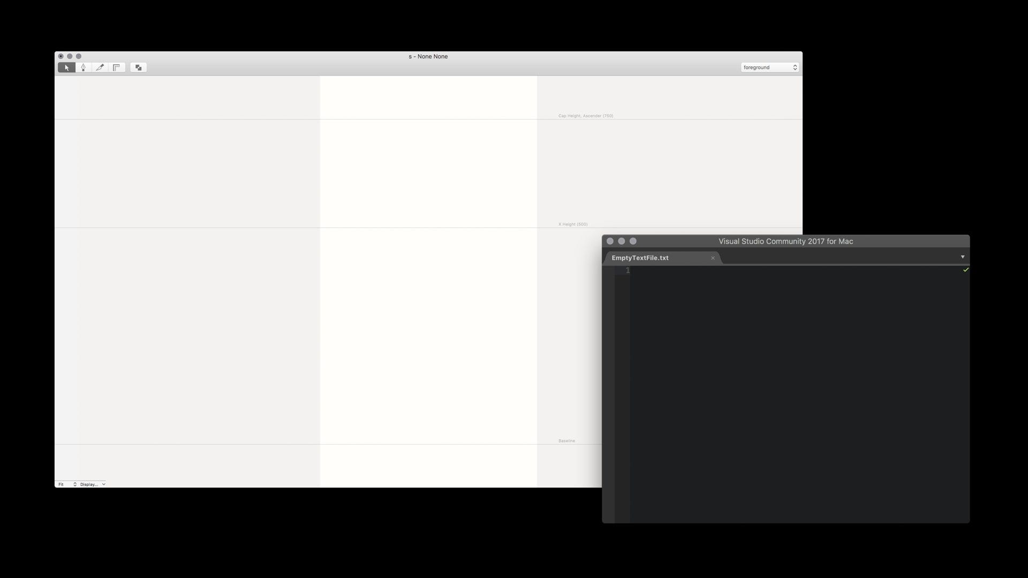Close the 's - None None' glyph window

(x=61, y=56)
